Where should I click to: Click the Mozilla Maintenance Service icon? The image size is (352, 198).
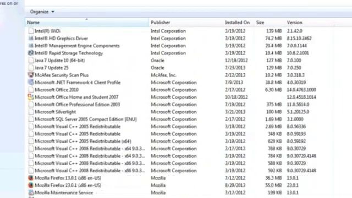click(x=31, y=193)
